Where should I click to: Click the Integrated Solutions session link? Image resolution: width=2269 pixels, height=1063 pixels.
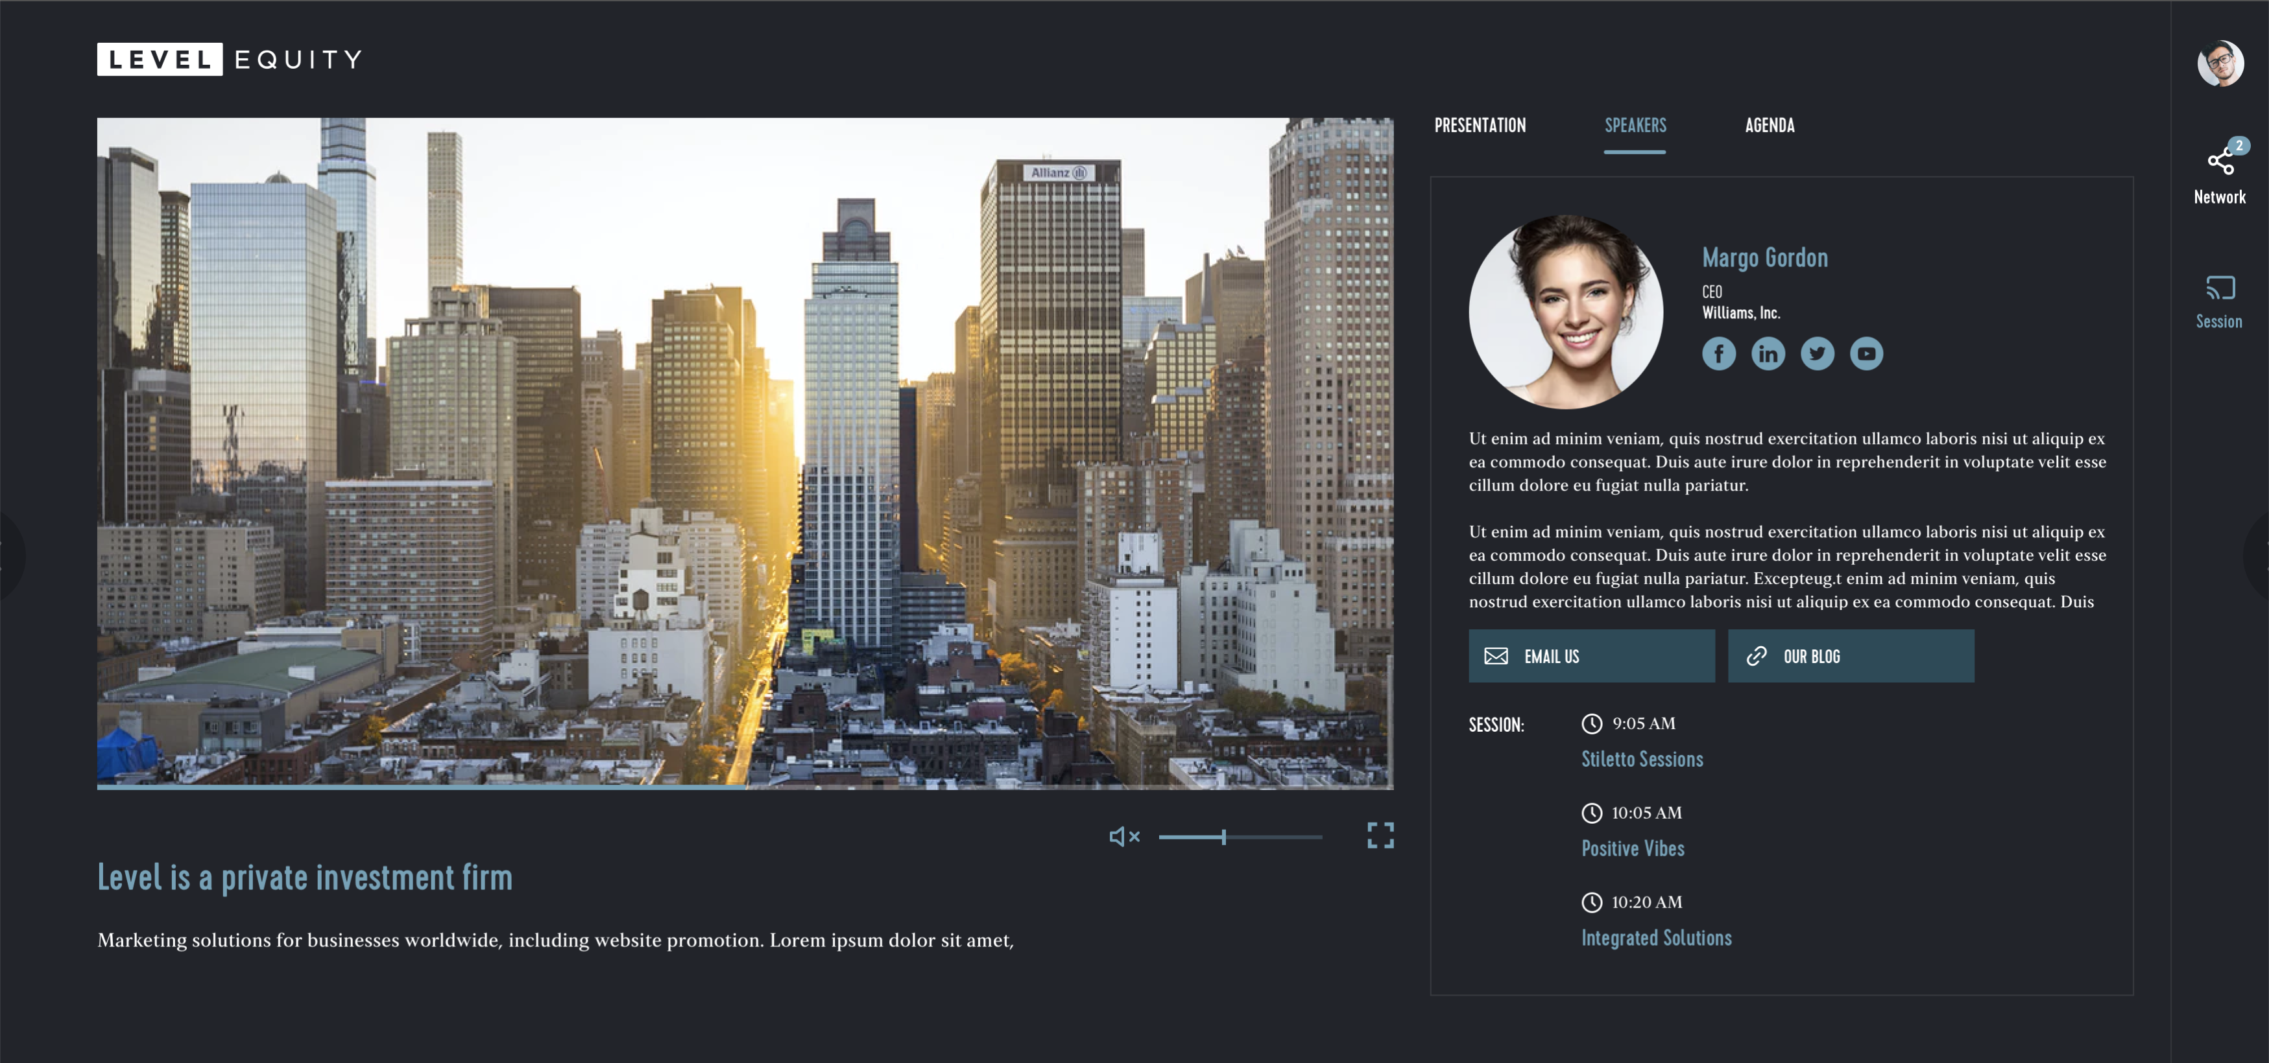[1655, 937]
